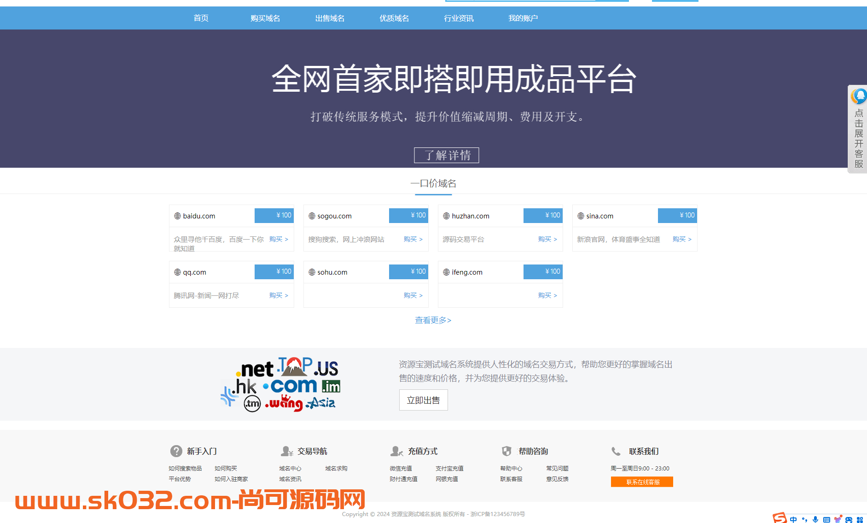
Task: Open the 平台优势 footer link
Action: tap(180, 479)
